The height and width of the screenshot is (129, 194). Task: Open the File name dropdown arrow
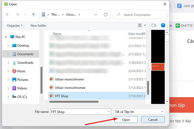click(x=109, y=112)
